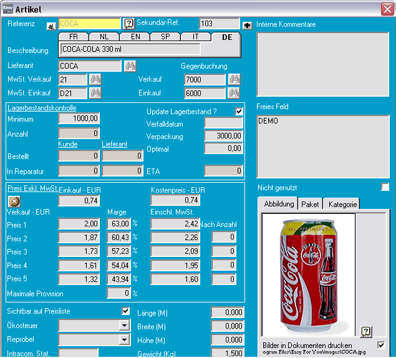
Task: Click Preis 5 Nach Anzahl field
Action: click(x=224, y=279)
